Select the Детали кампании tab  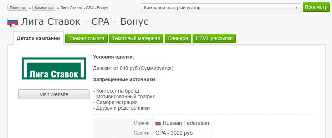[38, 39]
